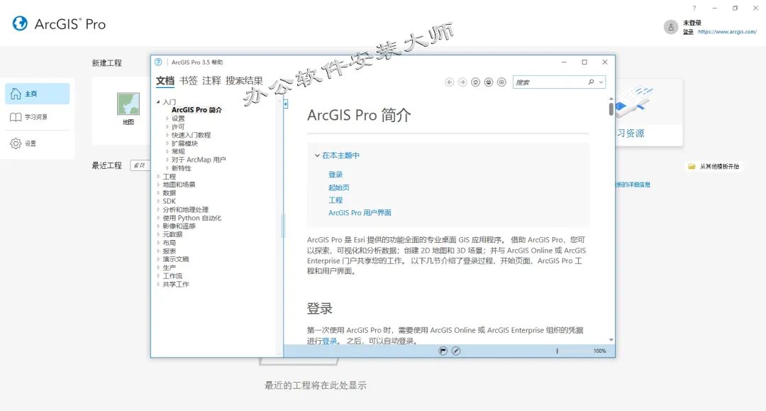Follow the 登录 topic link
This screenshot has height=411, width=766.
[x=335, y=175]
